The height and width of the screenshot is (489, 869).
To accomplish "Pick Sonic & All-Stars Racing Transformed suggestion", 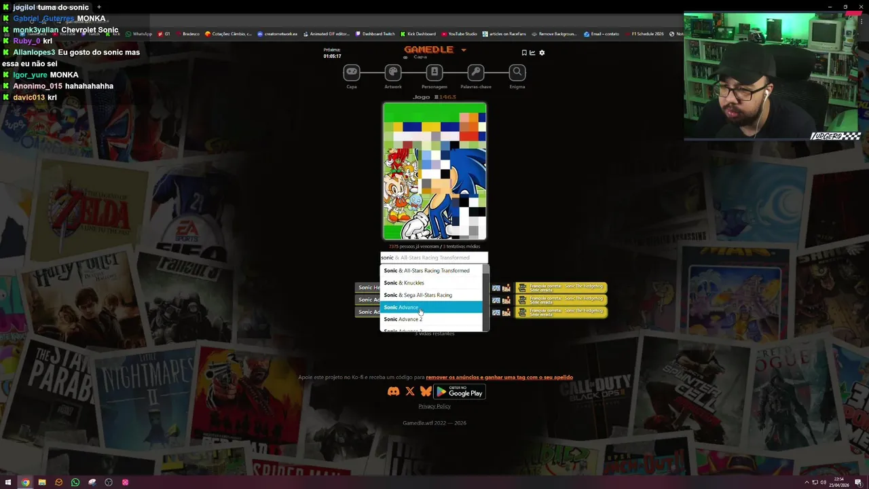I will click(431, 270).
